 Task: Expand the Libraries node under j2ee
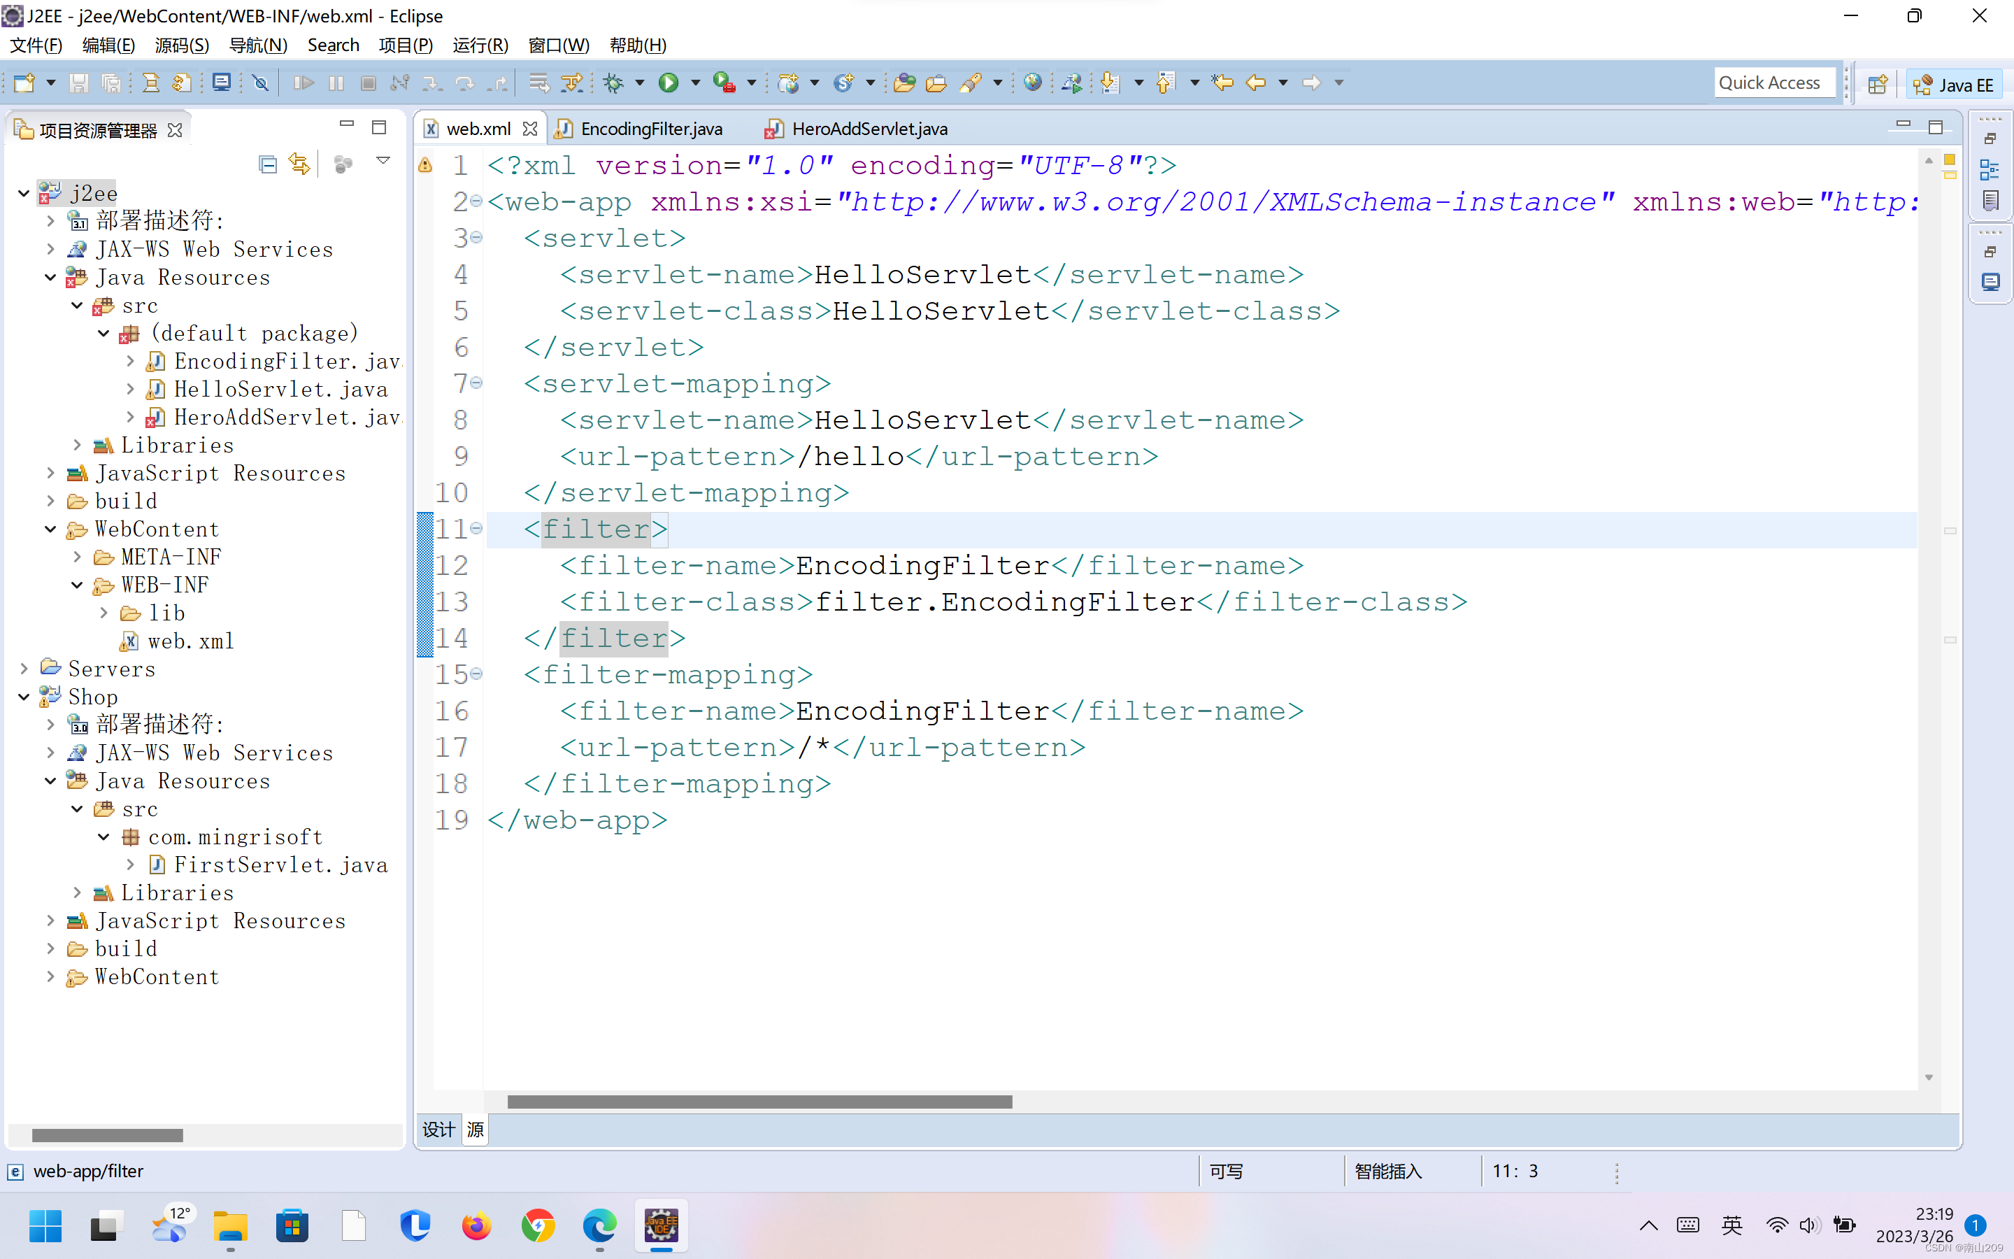pyautogui.click(x=76, y=446)
